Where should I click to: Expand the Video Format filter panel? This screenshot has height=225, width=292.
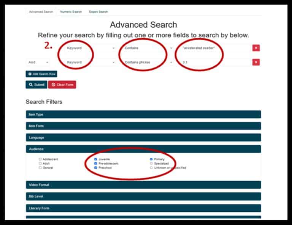point(143,185)
